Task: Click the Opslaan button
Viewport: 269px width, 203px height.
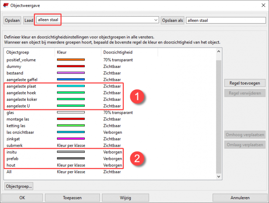Action: pyautogui.click(x=12, y=20)
